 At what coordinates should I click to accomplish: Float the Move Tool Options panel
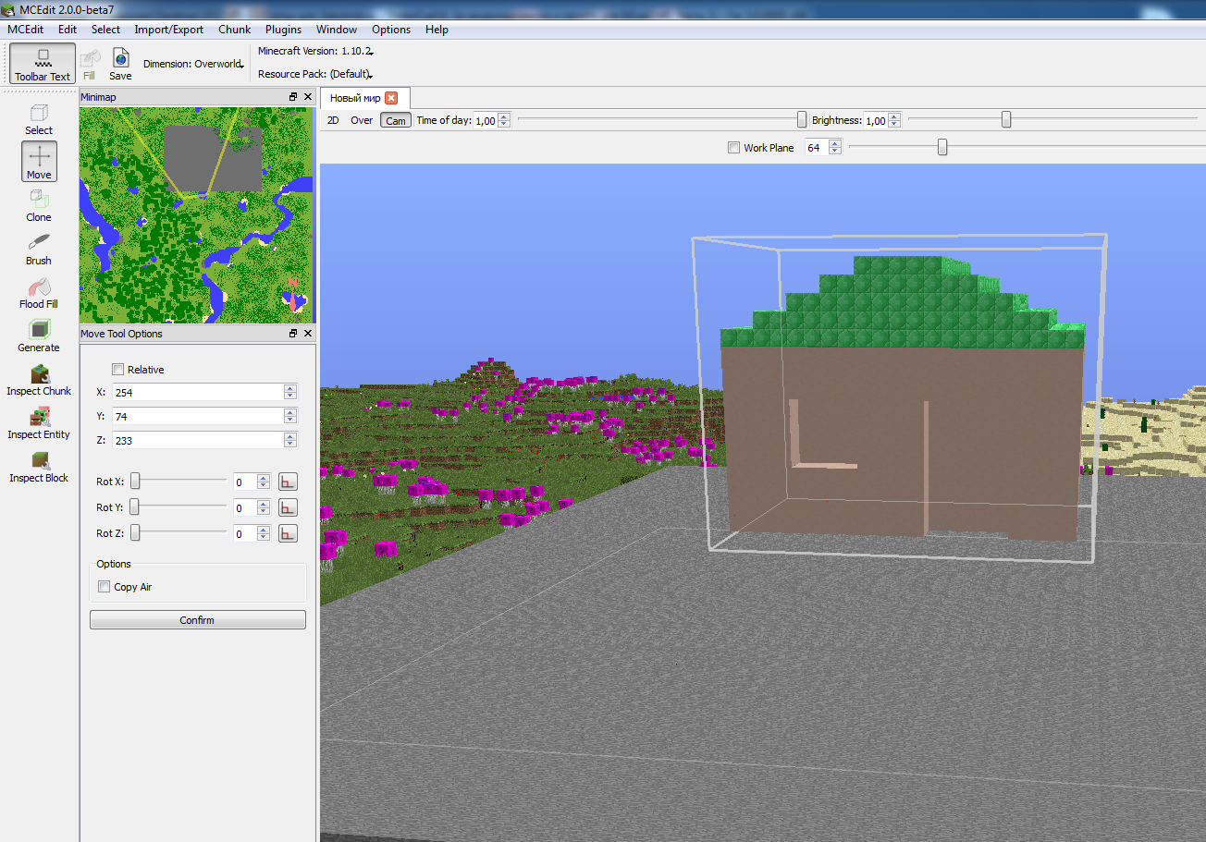tap(293, 334)
